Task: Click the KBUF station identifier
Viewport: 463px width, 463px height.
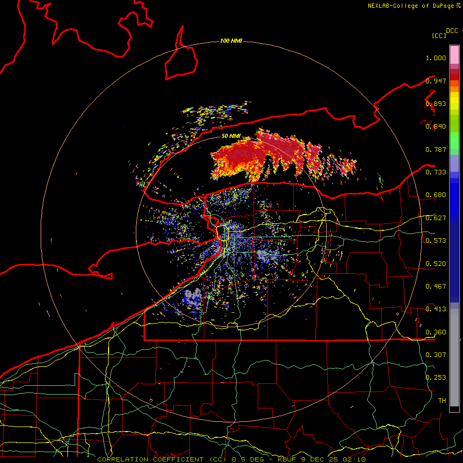Action: pos(287,459)
